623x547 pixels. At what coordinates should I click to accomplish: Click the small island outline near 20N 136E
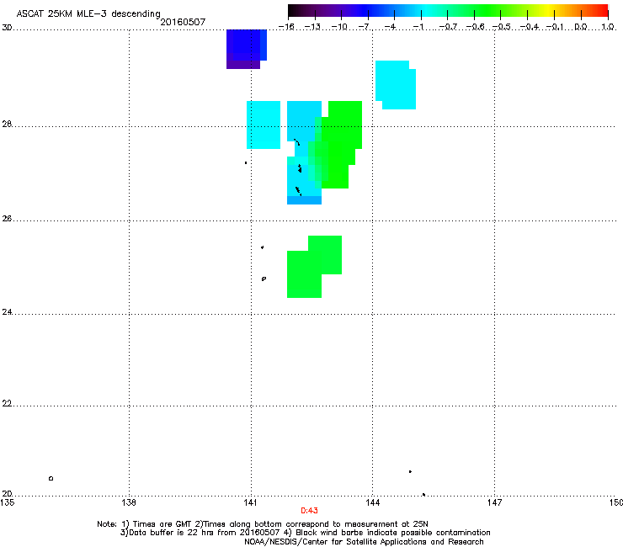click(51, 478)
